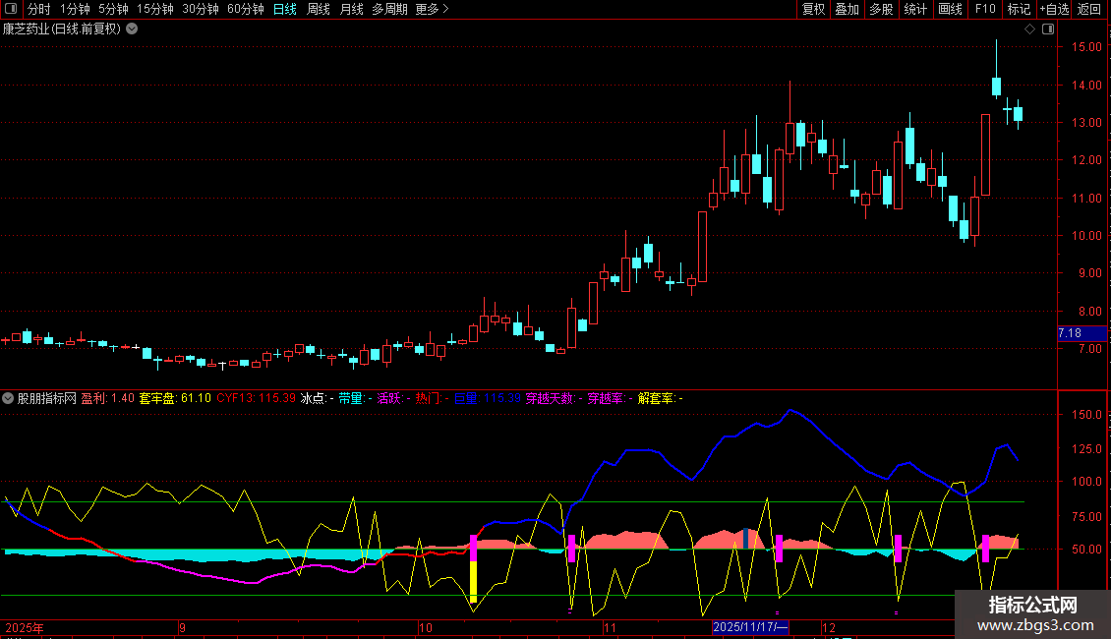Select the 5分钟 period tab
This screenshot has height=639, width=1111.
pos(113,9)
